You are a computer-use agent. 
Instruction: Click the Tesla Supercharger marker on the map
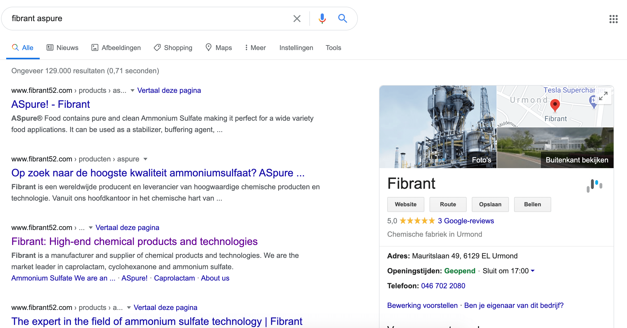593,101
